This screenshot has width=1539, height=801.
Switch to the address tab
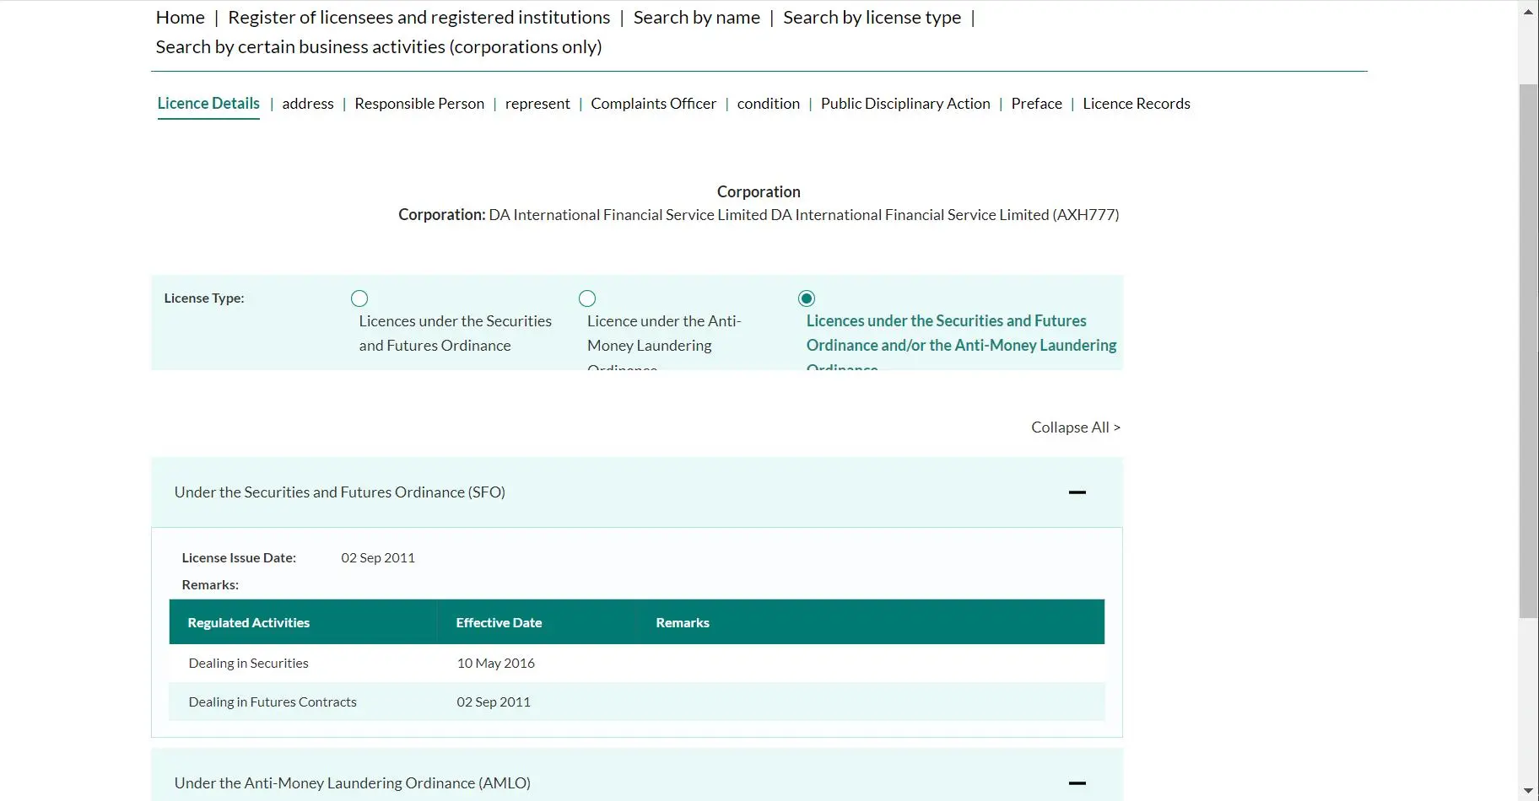click(308, 104)
